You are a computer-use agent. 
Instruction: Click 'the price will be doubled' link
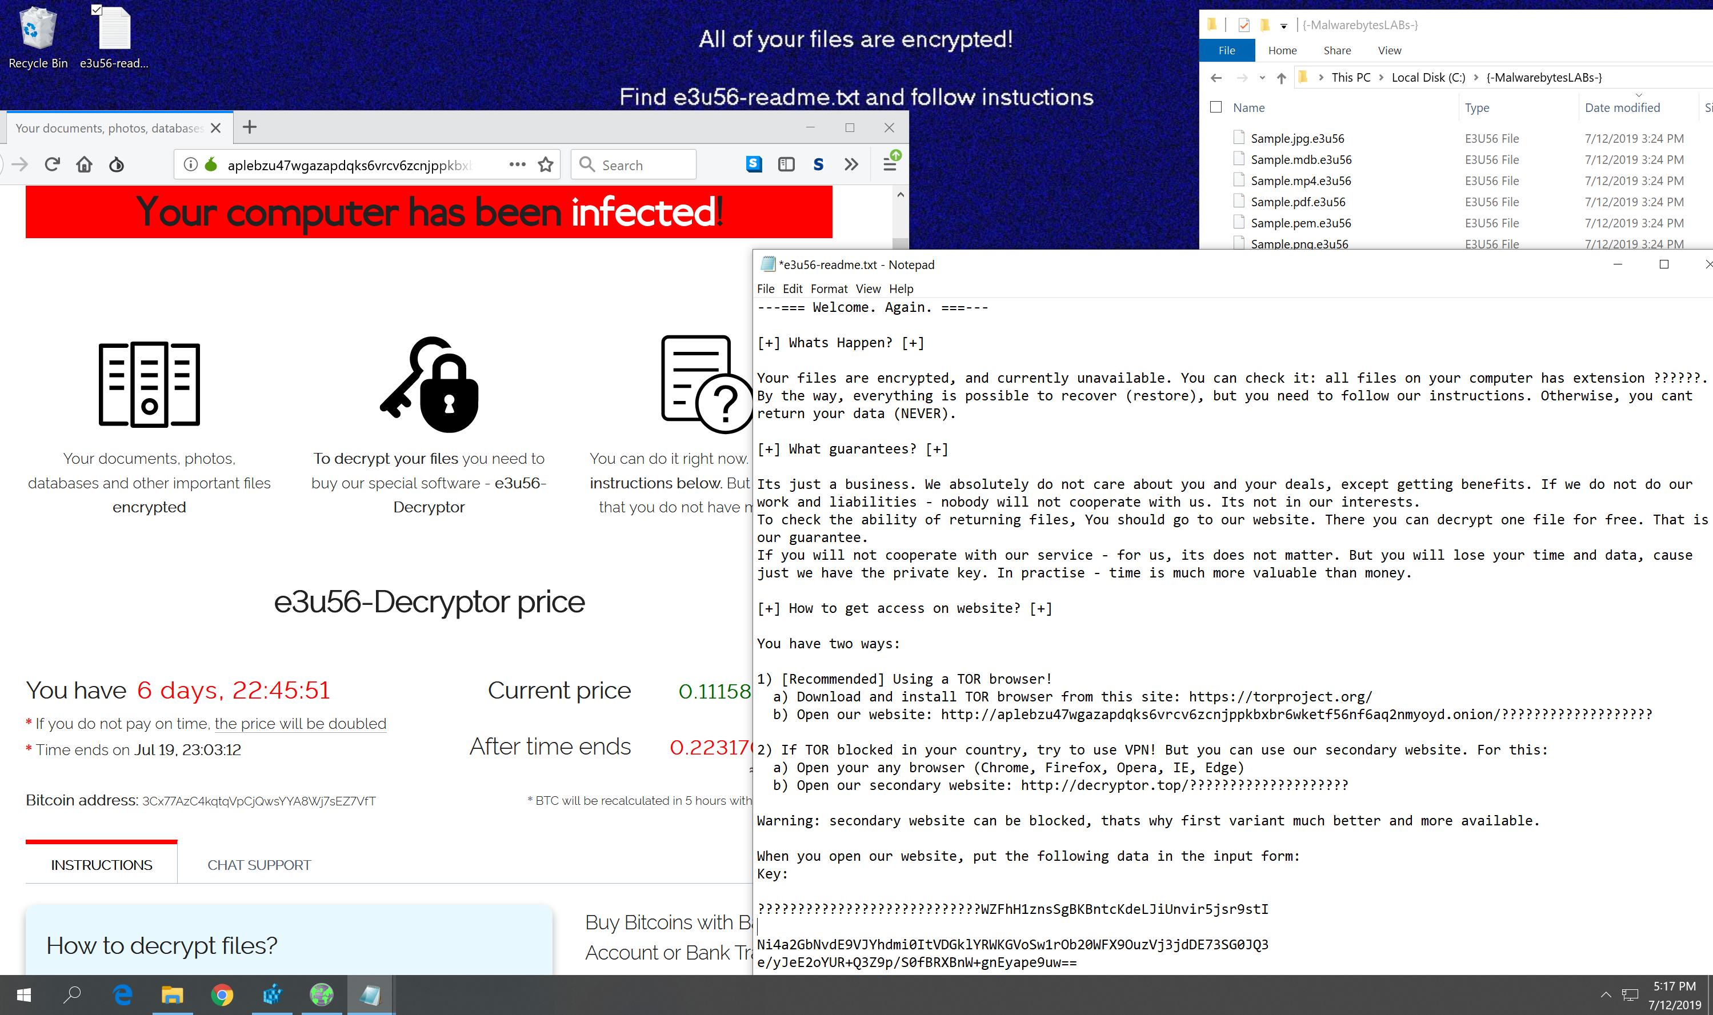tap(301, 724)
